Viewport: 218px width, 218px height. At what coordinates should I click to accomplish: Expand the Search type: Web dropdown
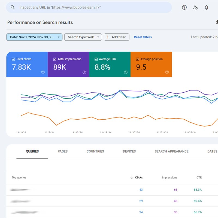click(83, 37)
